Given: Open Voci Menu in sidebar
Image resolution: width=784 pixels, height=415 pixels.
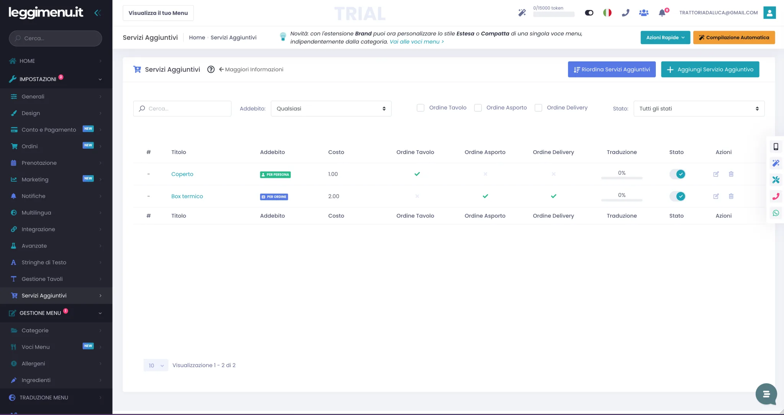Looking at the screenshot, I should click(56, 347).
